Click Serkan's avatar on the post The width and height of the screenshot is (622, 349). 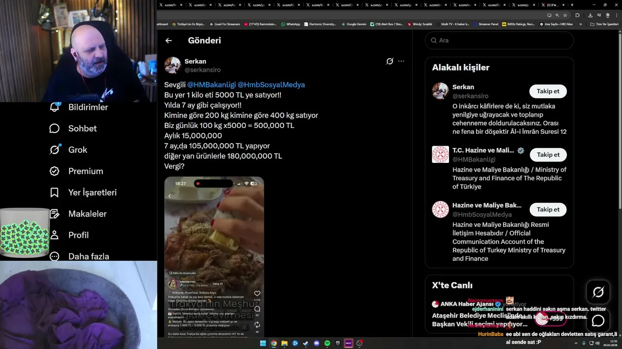pos(173,65)
